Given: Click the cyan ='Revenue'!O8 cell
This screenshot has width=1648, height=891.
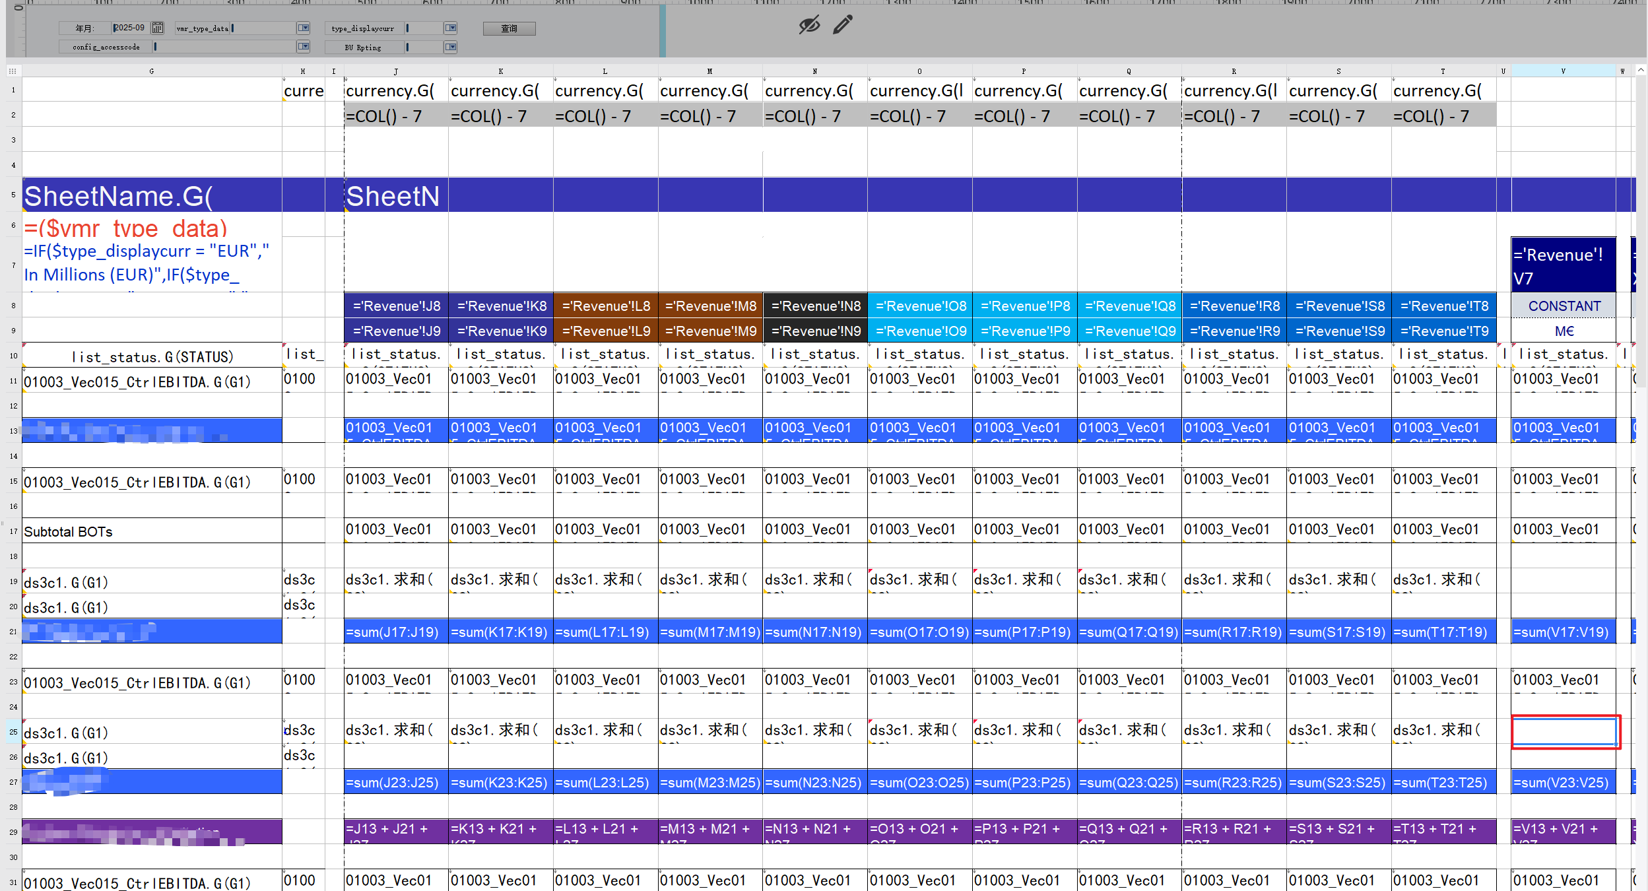Looking at the screenshot, I should point(919,306).
